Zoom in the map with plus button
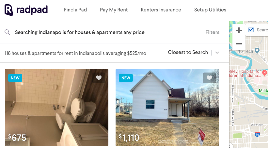 [239, 31]
